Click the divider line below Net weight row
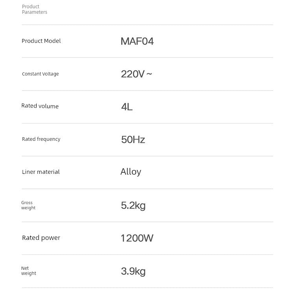This screenshot has height=295, width=295. pos(147,288)
